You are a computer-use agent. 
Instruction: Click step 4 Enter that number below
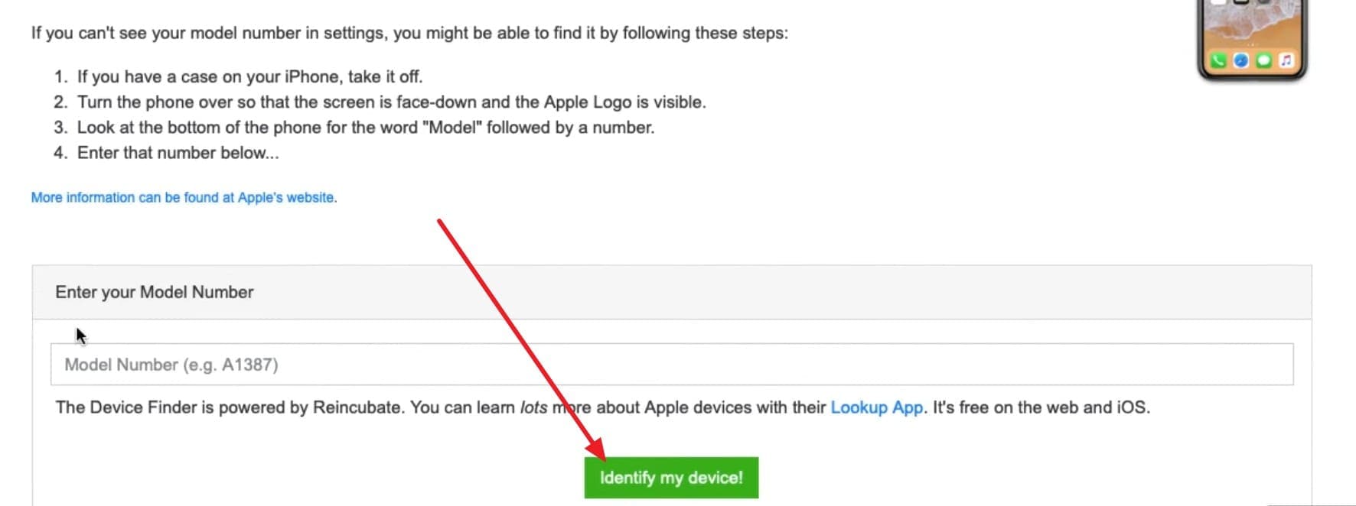click(178, 152)
